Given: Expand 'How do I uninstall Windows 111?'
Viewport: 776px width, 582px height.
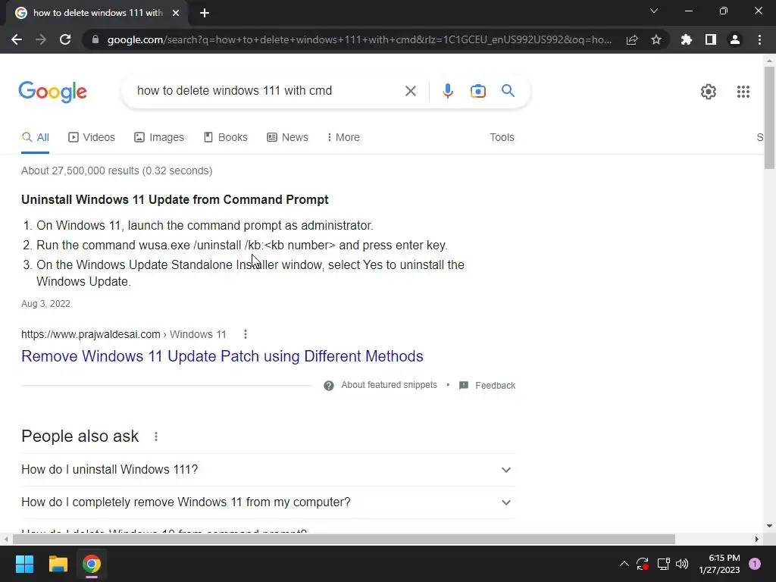Looking at the screenshot, I should pos(268,470).
